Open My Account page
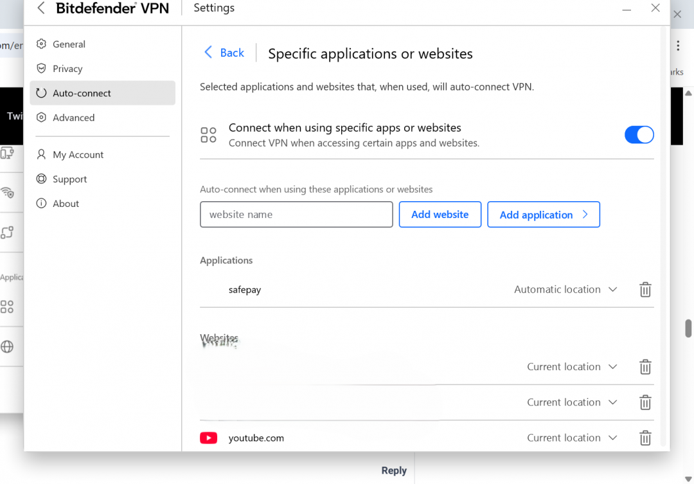 pos(103,154)
